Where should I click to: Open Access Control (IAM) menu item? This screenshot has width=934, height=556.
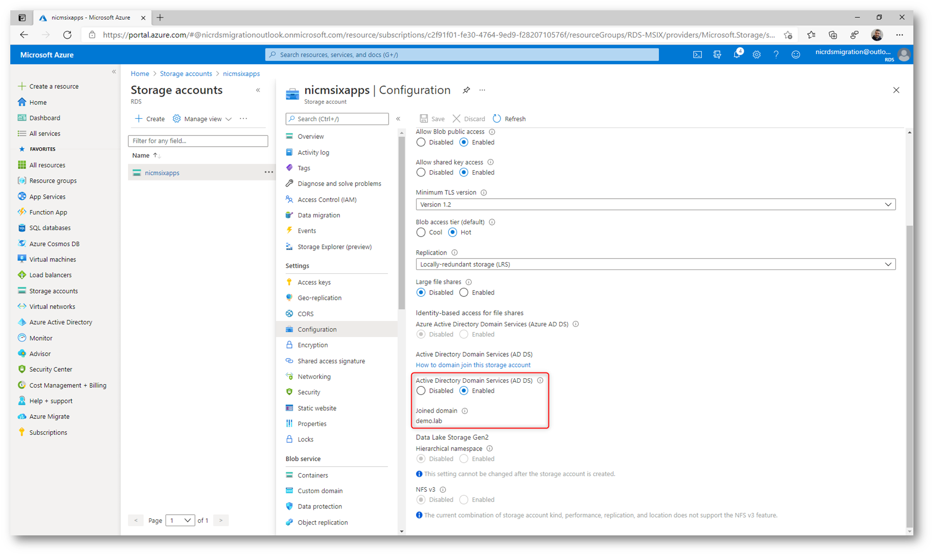click(327, 199)
